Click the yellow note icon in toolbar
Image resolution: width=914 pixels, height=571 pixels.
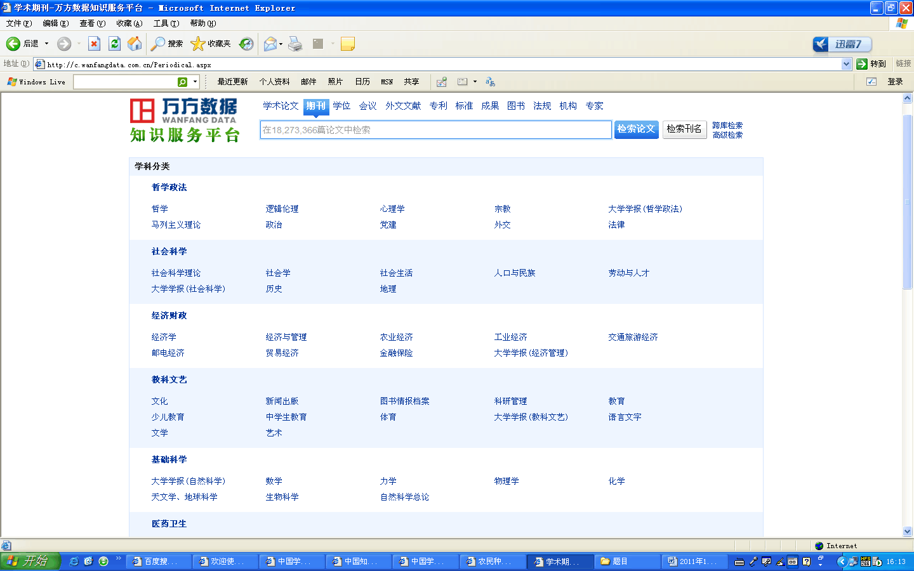347,44
